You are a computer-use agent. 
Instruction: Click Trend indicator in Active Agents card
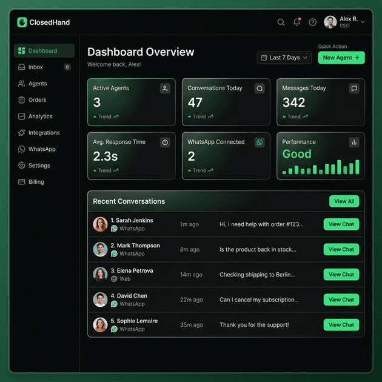point(106,116)
